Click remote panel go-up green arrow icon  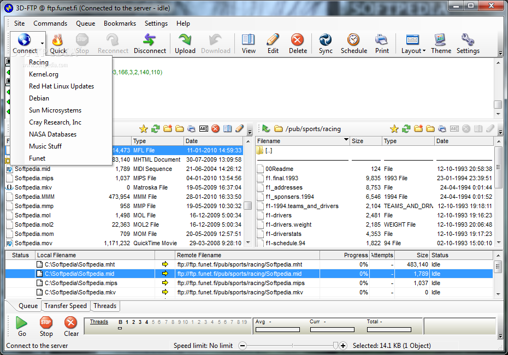click(266, 129)
